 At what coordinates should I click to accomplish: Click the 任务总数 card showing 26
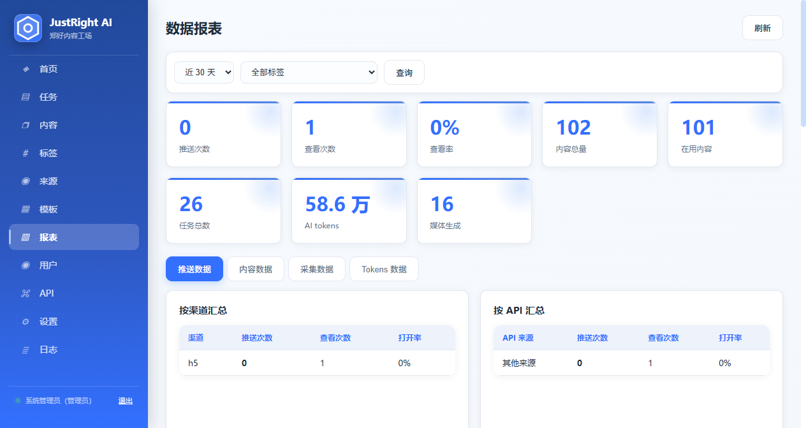(x=223, y=210)
